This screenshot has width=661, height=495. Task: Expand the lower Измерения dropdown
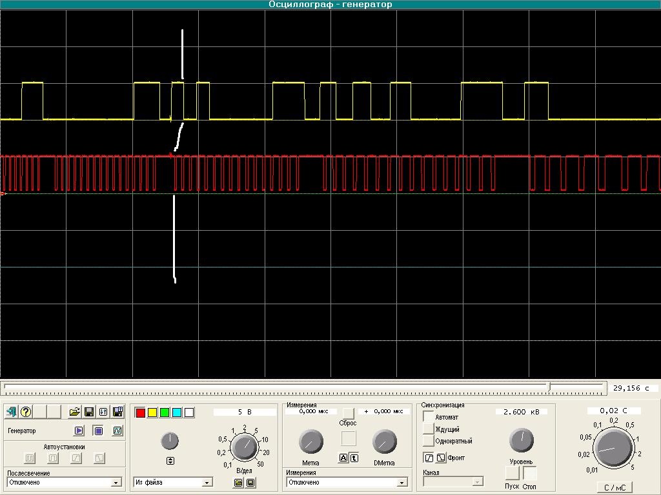(x=402, y=482)
